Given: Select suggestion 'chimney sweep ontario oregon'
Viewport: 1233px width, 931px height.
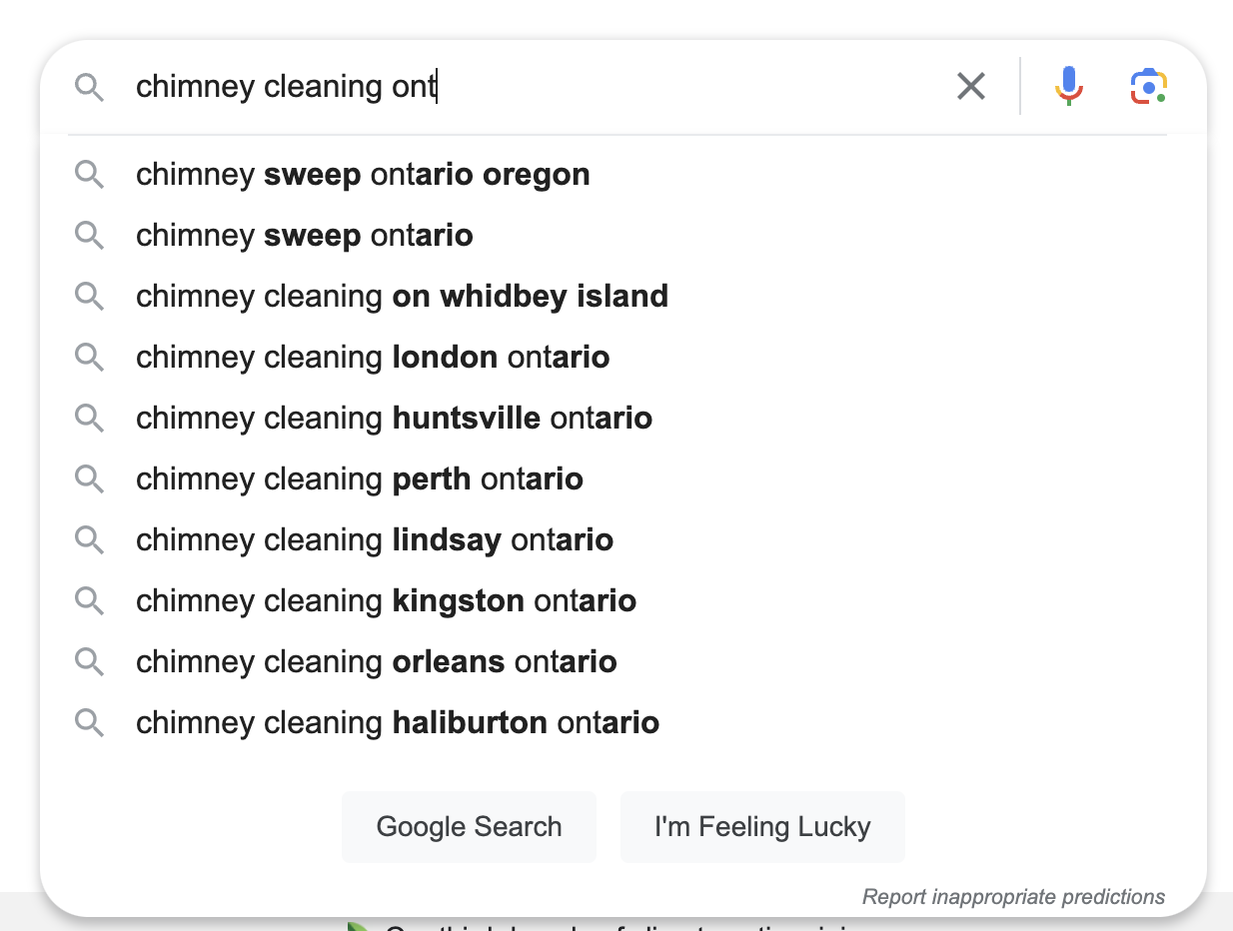Looking at the screenshot, I should (x=363, y=174).
